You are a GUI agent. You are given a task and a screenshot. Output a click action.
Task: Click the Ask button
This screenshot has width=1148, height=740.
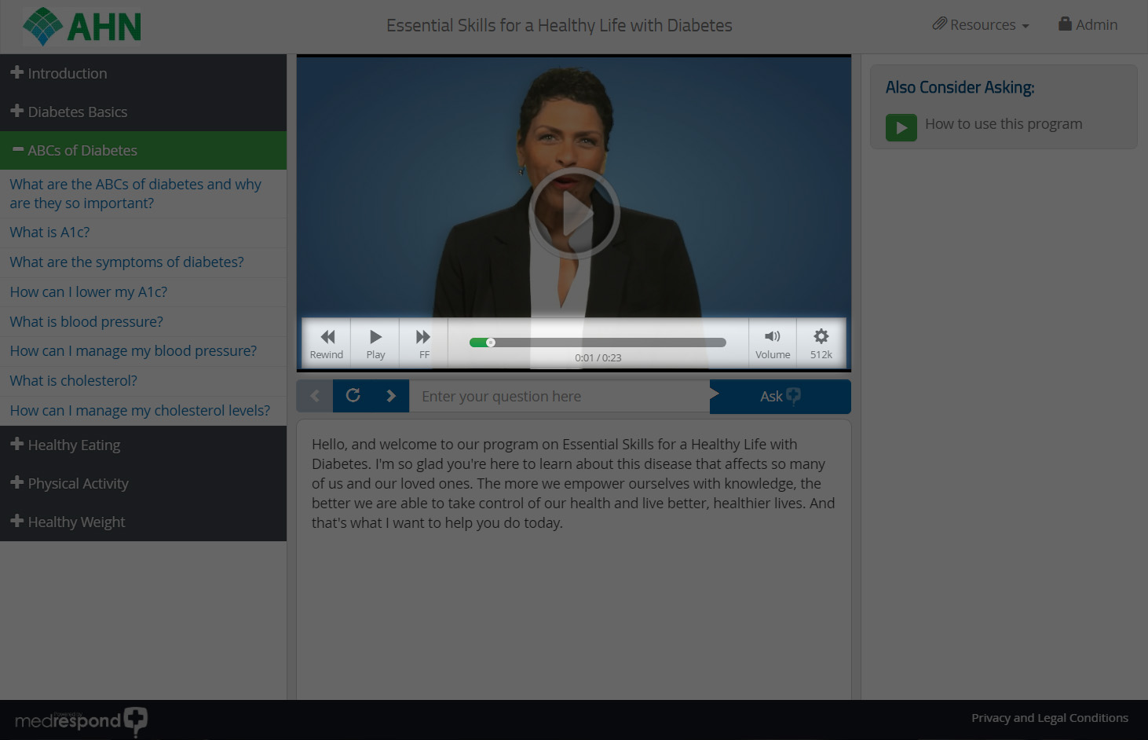pyautogui.click(x=780, y=397)
